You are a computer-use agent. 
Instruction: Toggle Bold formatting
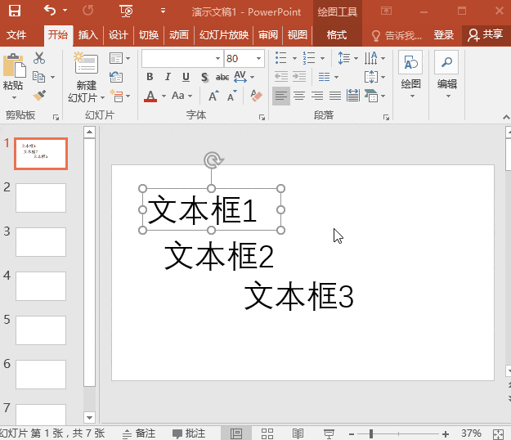pos(150,77)
